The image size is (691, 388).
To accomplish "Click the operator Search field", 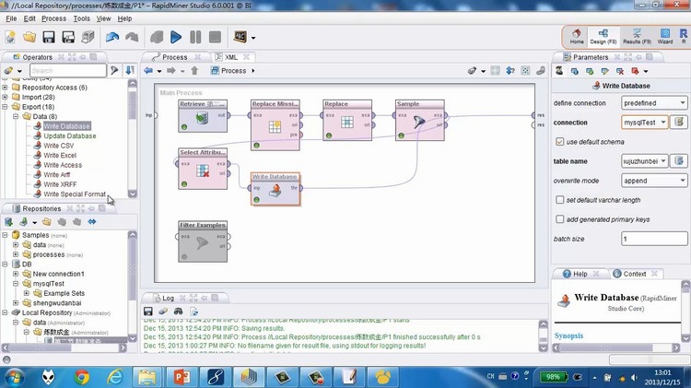I will pos(68,71).
